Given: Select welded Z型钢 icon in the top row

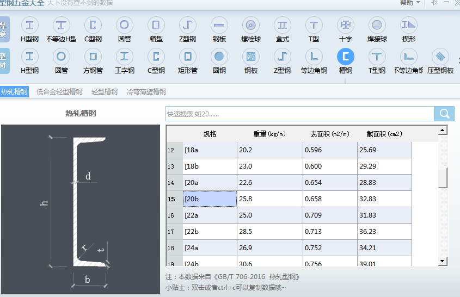Looking at the screenshot, I should 187,25.
